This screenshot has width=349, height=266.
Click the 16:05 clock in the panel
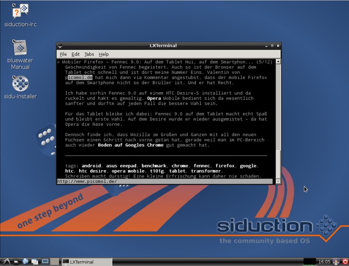point(324,262)
